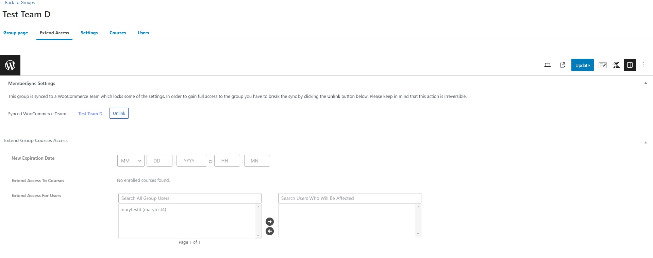Click the YYYY year input field
Image resolution: width=653 pixels, height=258 pixels.
[192, 161]
